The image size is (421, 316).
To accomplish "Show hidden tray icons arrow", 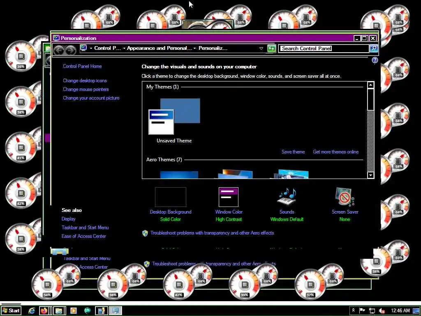I will click(353, 310).
